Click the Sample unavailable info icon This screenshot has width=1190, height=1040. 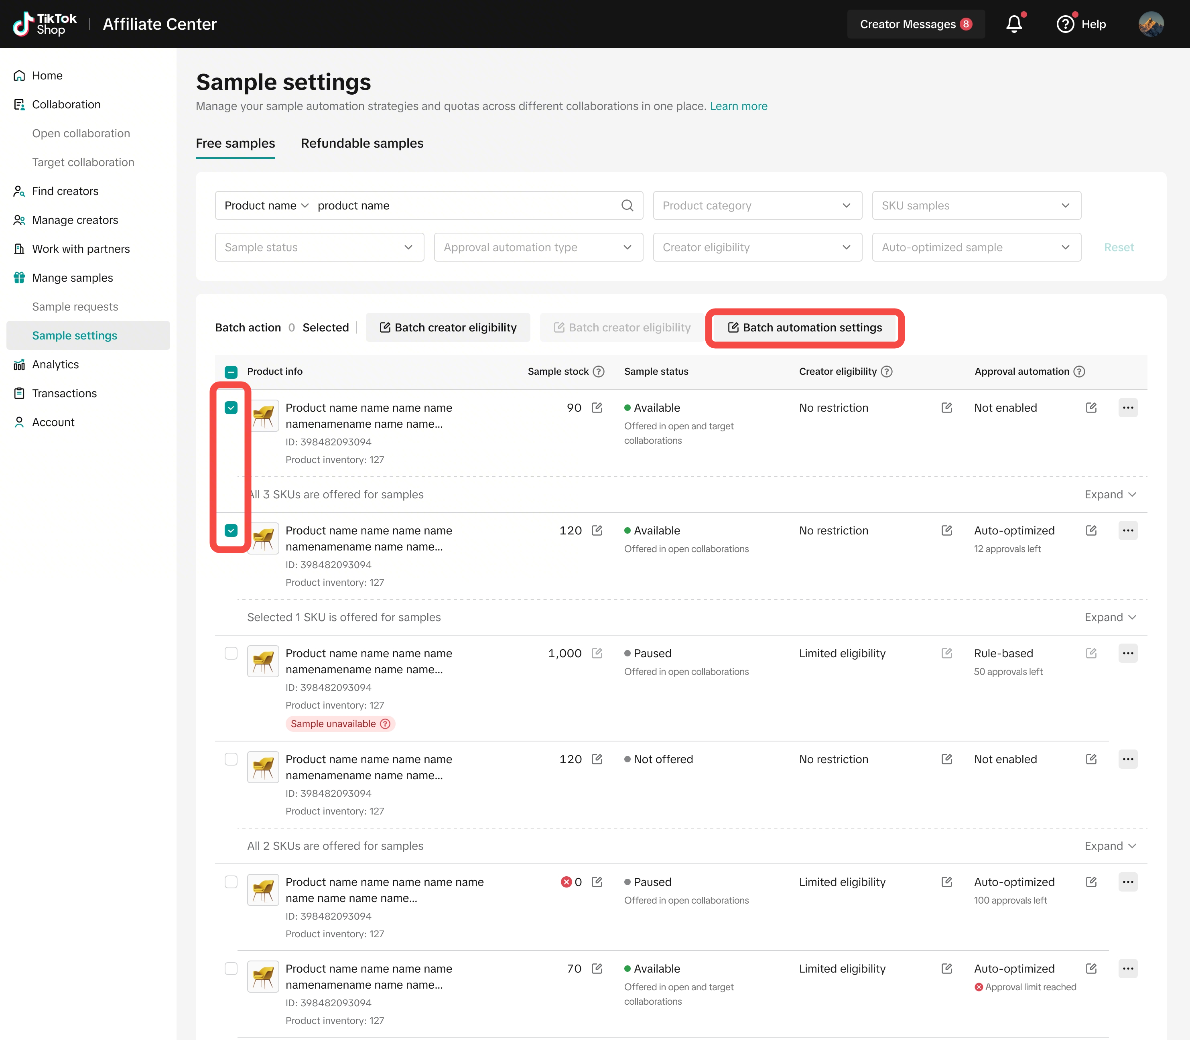pyautogui.click(x=385, y=724)
